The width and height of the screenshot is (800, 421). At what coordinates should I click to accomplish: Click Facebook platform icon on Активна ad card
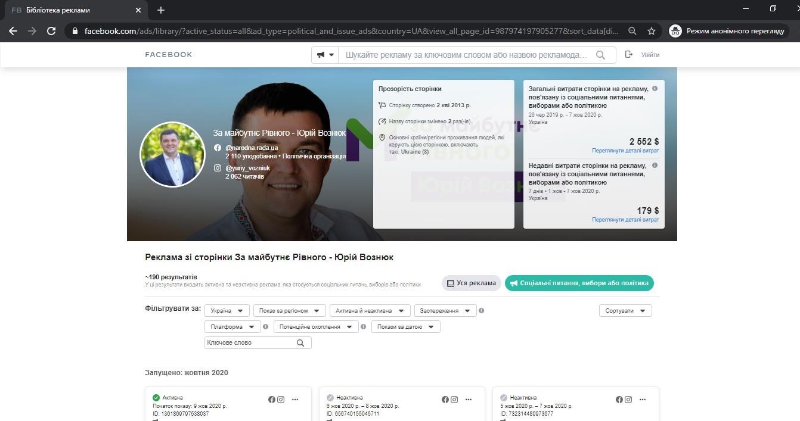272,400
